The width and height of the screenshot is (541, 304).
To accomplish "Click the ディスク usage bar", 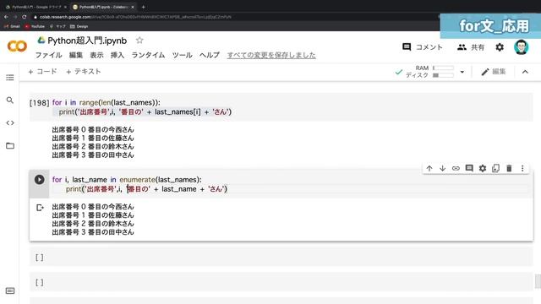I will pyautogui.click(x=443, y=75).
